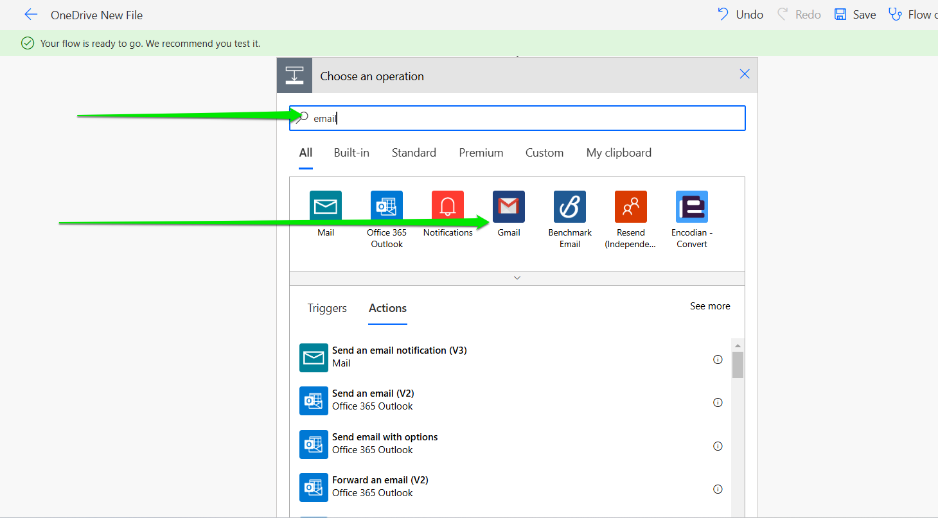This screenshot has width=938, height=518.
Task: Click Mail icon beside Send an email notification
Action: coord(314,358)
